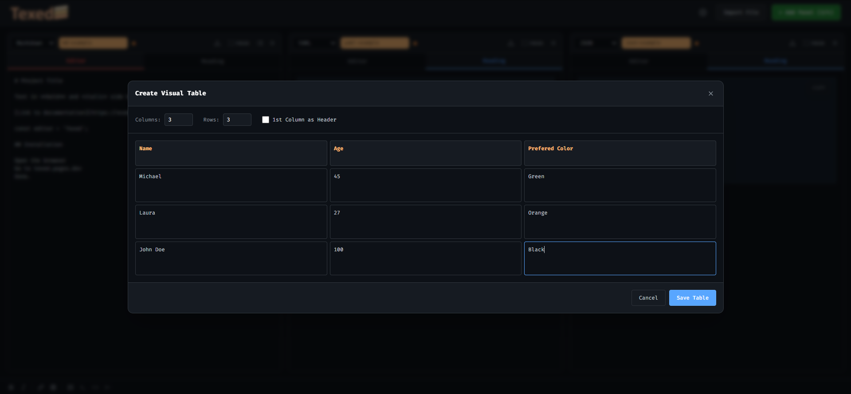851x394 pixels.
Task: Select the Orange color cell
Action: point(620,222)
